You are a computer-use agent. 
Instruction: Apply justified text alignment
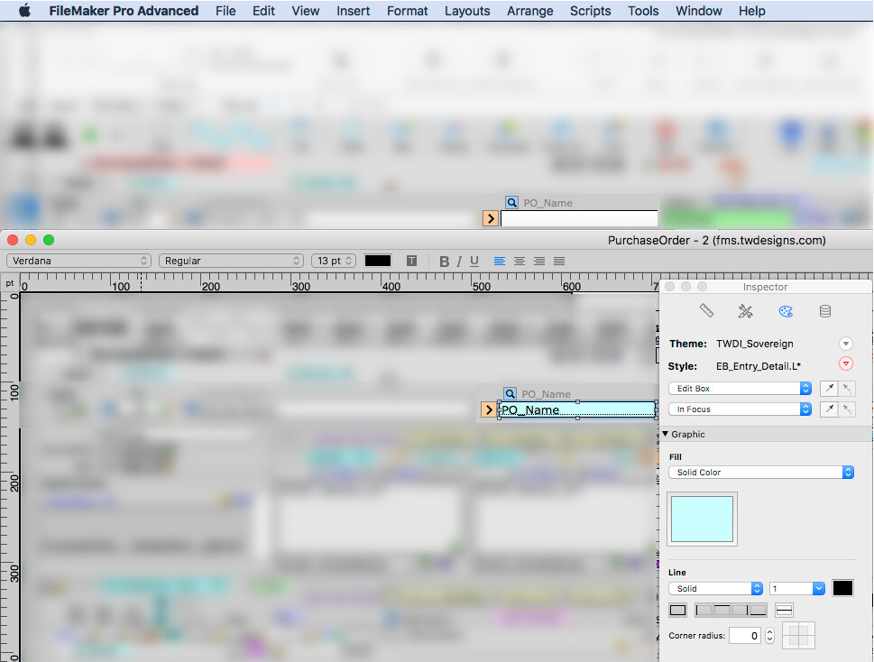[x=559, y=261]
